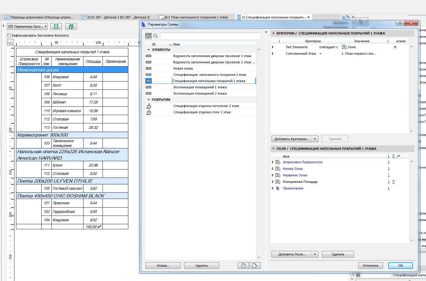Viewport: 426px width, 281px height.
Task: Confirm the dialog with OK
Action: click(x=401, y=266)
